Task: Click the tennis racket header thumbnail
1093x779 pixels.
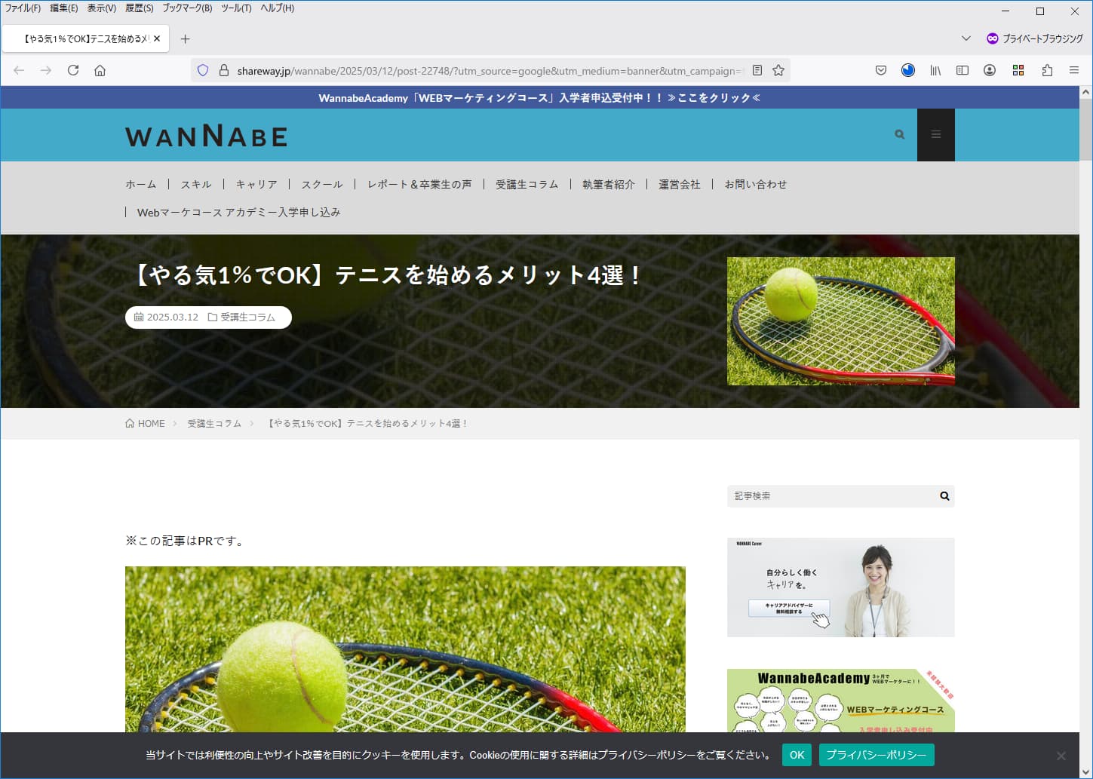Action: (841, 321)
